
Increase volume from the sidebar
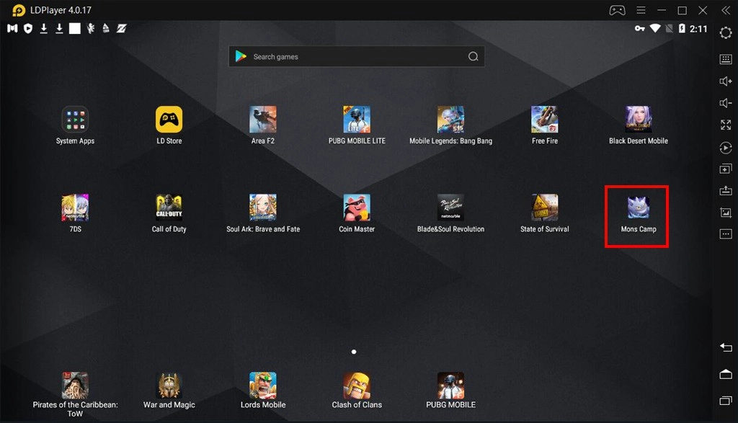click(726, 81)
